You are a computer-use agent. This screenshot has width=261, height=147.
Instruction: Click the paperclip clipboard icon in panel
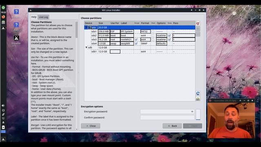coord(3,114)
